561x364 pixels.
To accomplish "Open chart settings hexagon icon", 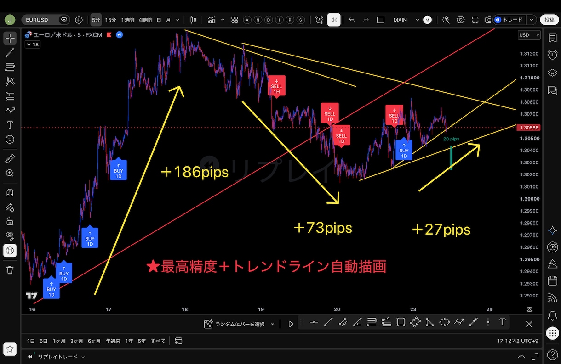I will [x=460, y=20].
